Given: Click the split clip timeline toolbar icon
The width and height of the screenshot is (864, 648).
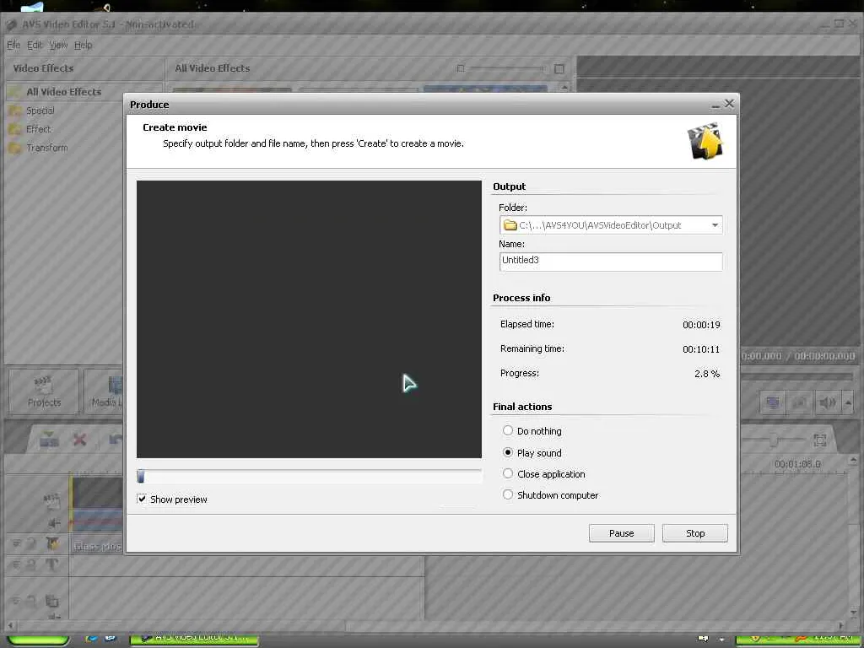Looking at the screenshot, I should (x=49, y=439).
